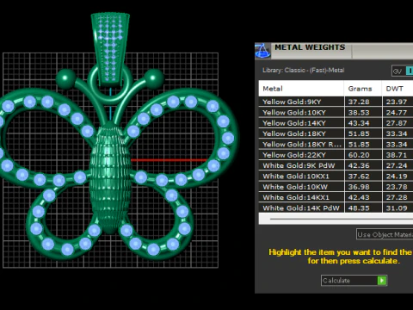Select the White Gold:14K PdW row
Screen dimensions: 413x310
coord(336,208)
